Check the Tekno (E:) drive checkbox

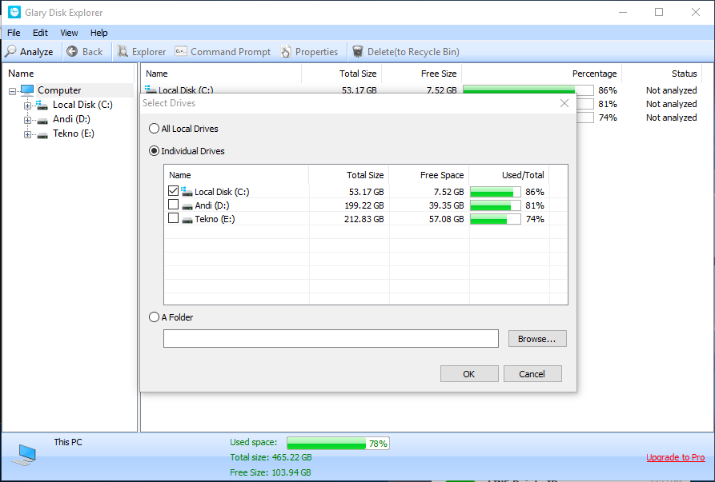(174, 219)
